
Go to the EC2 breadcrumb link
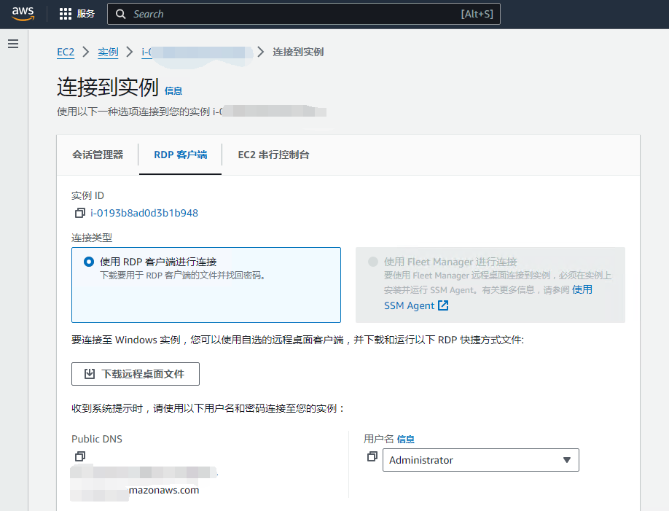coord(66,52)
